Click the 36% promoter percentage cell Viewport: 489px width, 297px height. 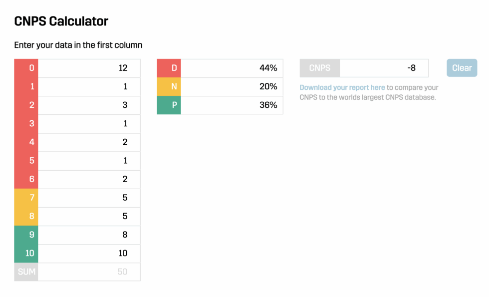coord(232,105)
